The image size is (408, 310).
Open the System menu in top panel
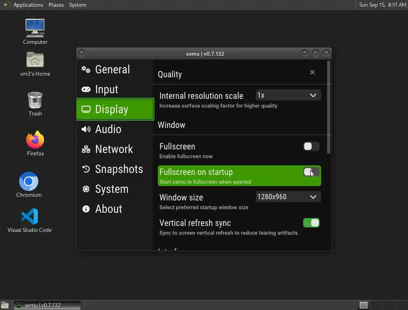click(x=78, y=5)
